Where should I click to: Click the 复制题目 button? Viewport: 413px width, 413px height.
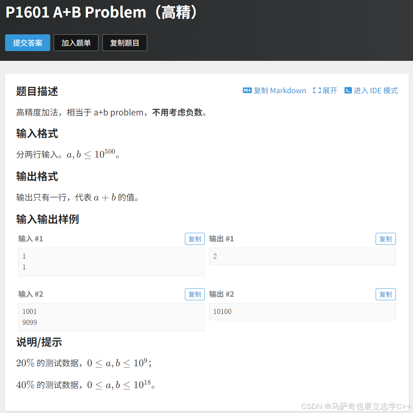[x=125, y=43]
